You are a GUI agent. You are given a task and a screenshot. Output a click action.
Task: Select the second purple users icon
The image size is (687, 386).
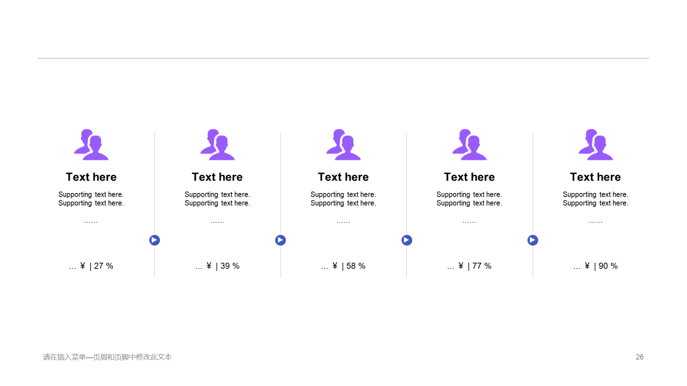pos(217,145)
